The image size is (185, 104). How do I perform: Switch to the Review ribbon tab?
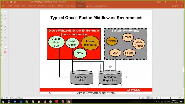point(60,6)
